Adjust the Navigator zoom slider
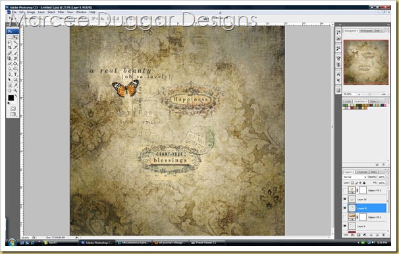The width and height of the screenshot is (399, 254). [x=370, y=94]
